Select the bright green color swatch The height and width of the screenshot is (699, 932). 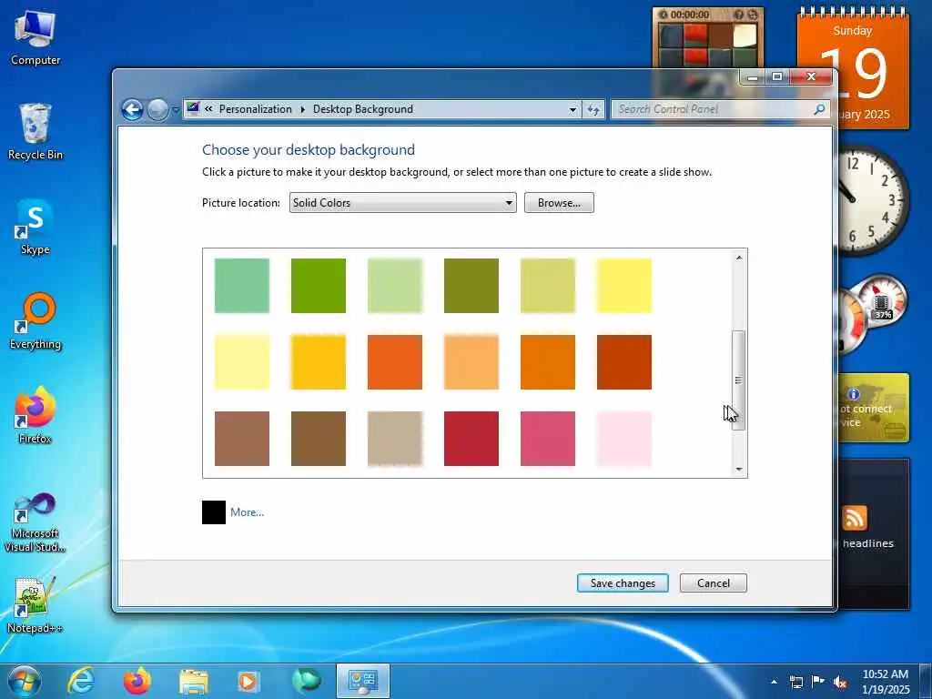[x=318, y=285]
